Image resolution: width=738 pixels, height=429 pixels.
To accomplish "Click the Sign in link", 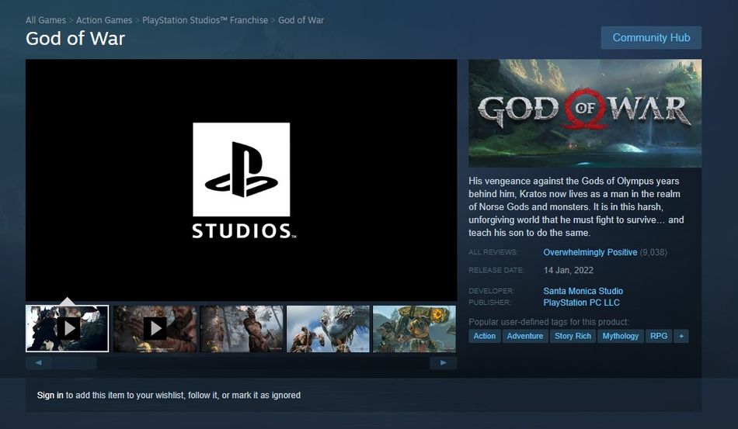I will pos(50,395).
